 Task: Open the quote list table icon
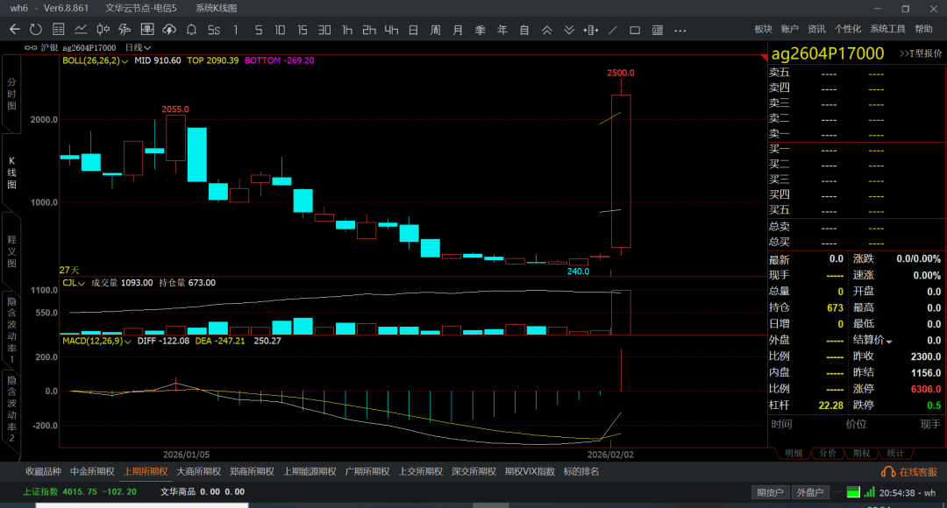coord(58,30)
